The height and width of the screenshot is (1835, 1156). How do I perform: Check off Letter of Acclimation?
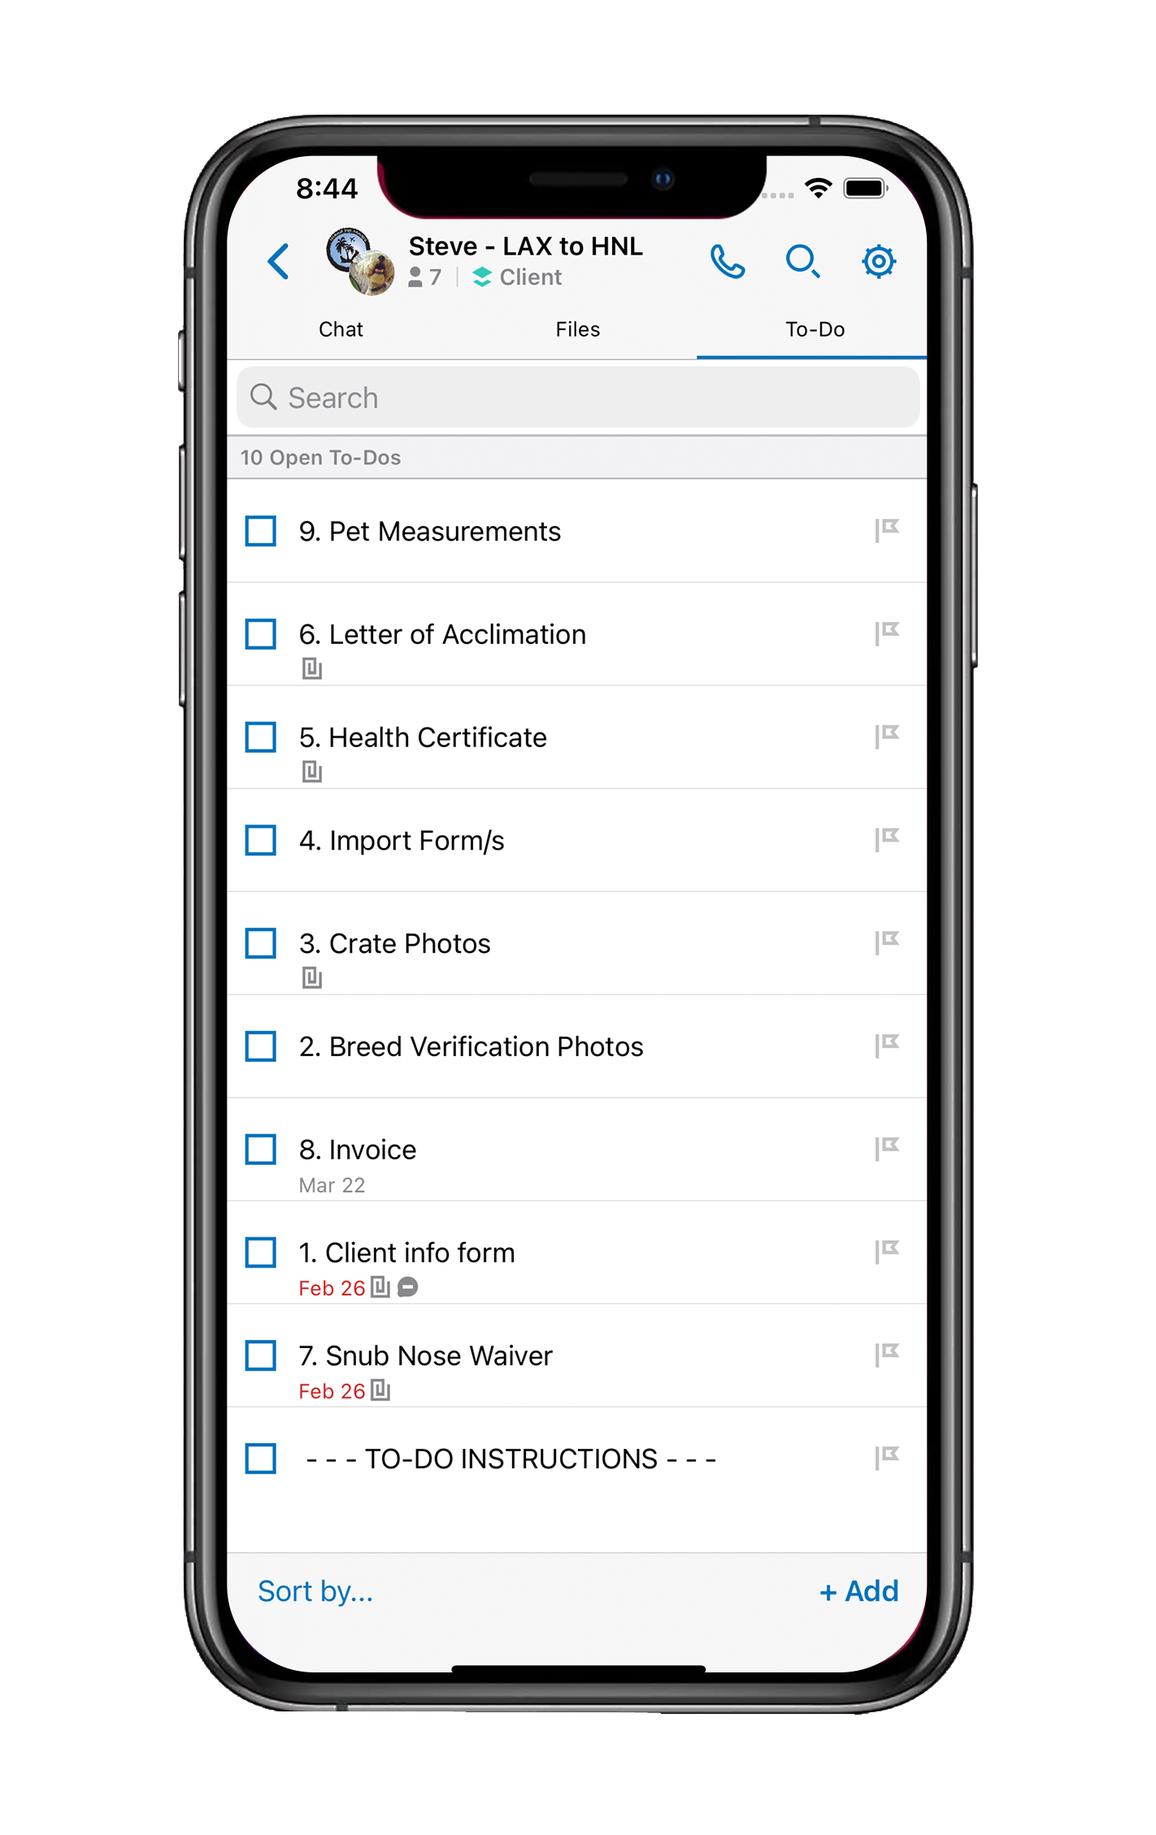[261, 634]
